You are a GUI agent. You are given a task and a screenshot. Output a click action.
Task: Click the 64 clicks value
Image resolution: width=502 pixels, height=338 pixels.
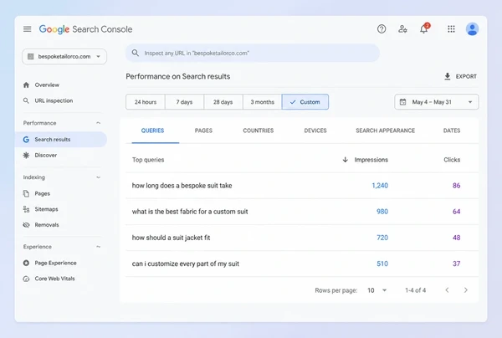pos(456,212)
